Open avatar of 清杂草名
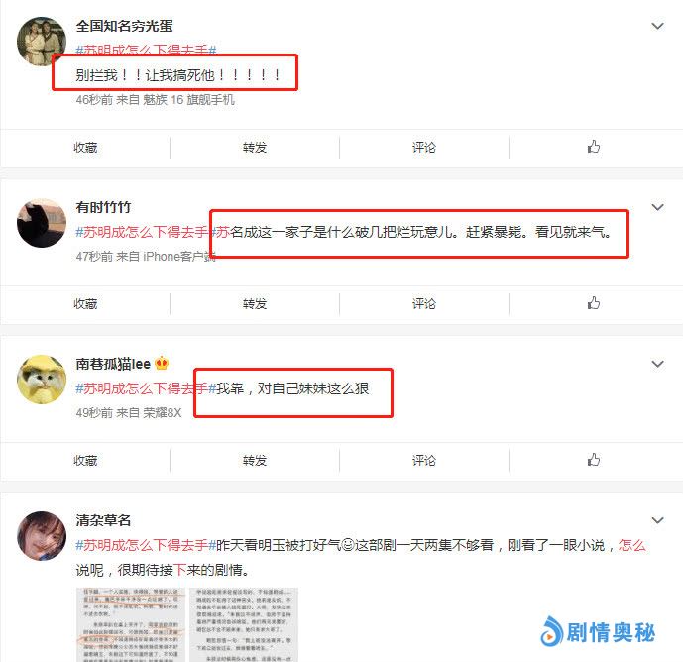Image resolution: width=683 pixels, height=662 pixels. (42, 536)
